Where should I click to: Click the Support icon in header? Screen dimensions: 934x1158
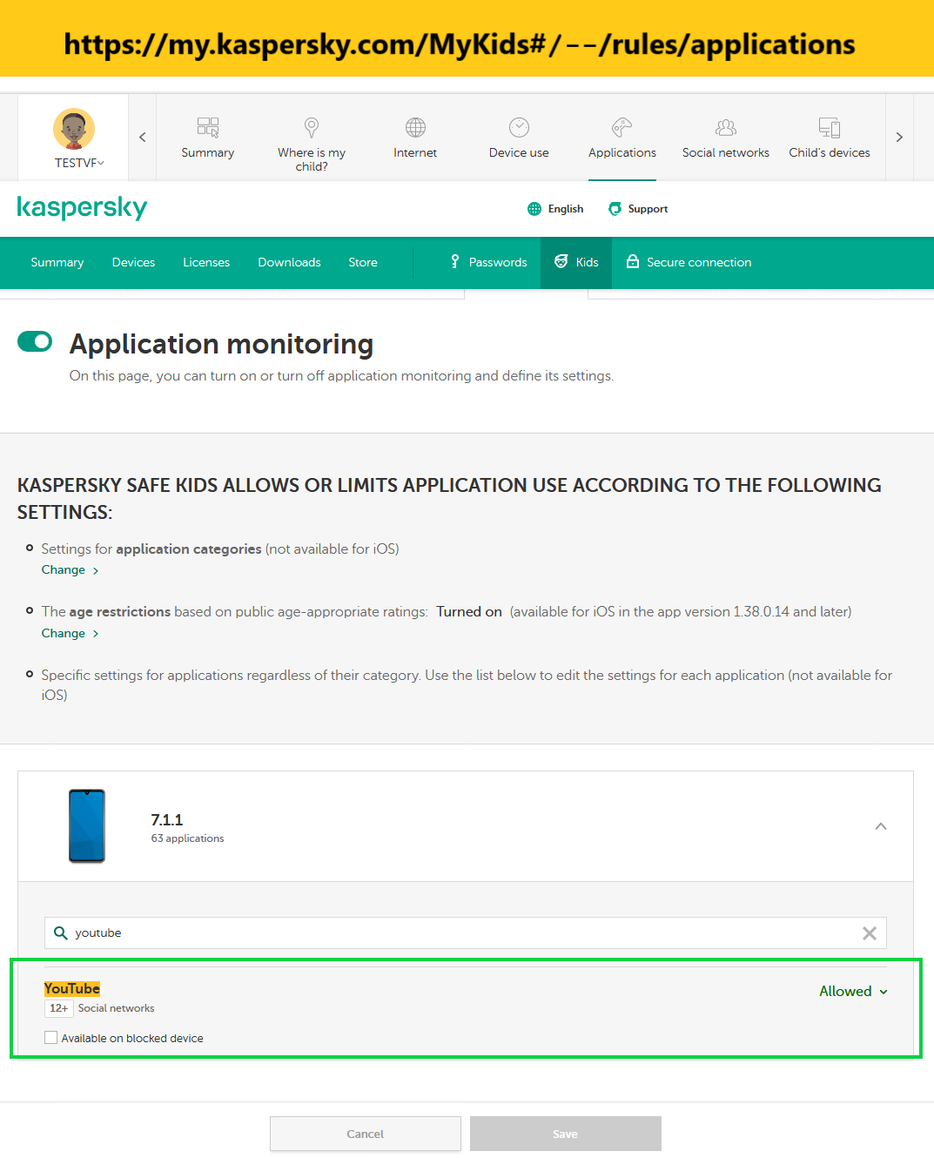[615, 209]
